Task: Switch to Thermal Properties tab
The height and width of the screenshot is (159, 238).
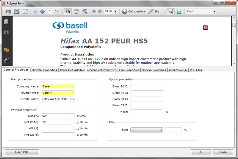Action: coord(44,70)
